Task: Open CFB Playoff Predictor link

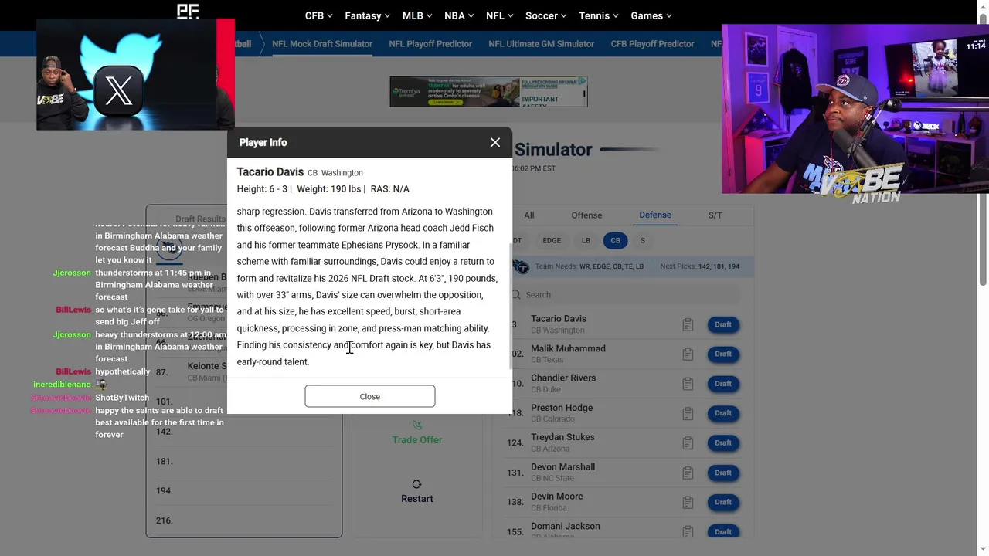Action: (652, 44)
